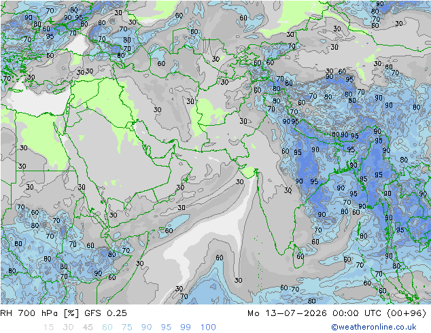The width and height of the screenshot is (431, 333).
Task: Click the legend value 45
Action: tap(88, 328)
